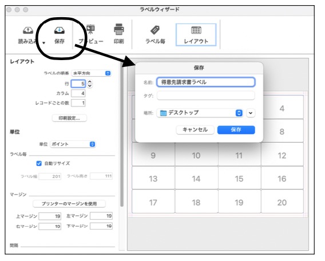This screenshot has height=261, width=325.
Task: Open the プレビュー preview icon
Action: pos(90,30)
